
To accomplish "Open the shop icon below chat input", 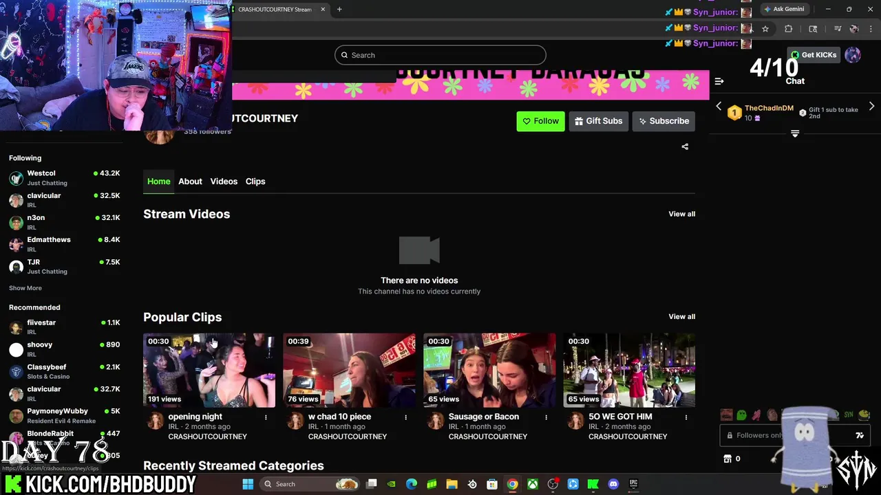I will [x=728, y=459].
